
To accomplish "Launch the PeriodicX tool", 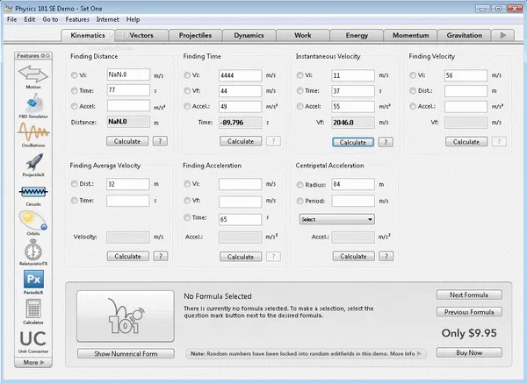I will pyautogui.click(x=32, y=280).
